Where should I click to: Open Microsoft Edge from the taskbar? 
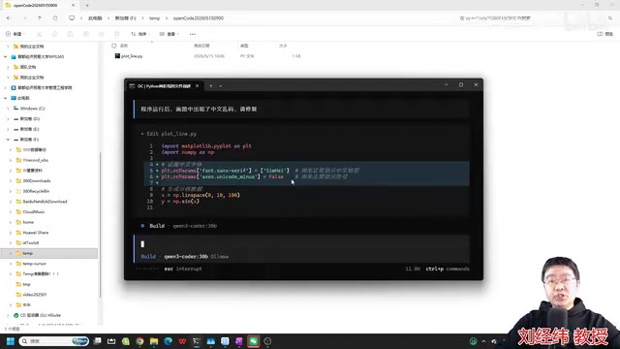pyautogui.click(x=168, y=341)
